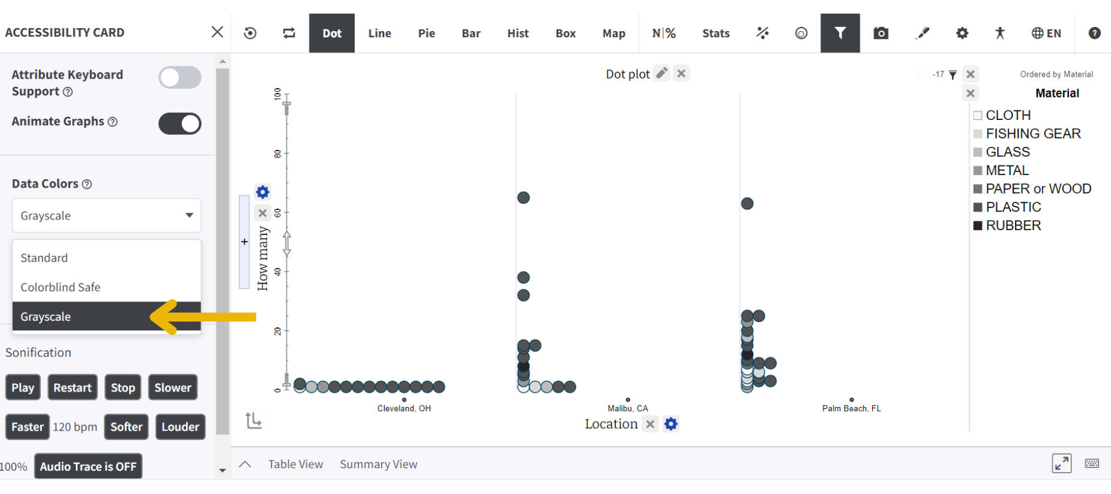Click the Louder sonification button

(180, 427)
